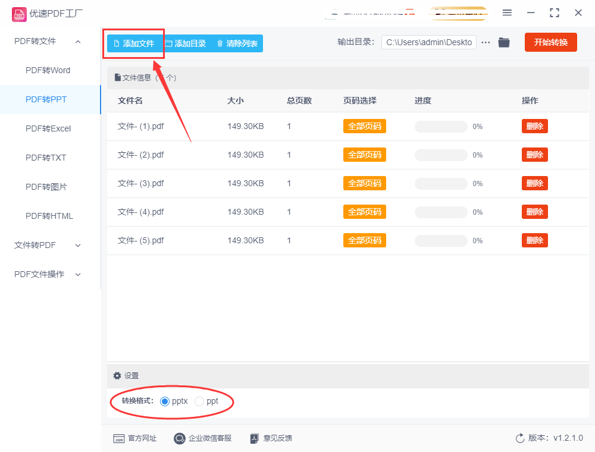Click the 添加目录 button
The width and height of the screenshot is (595, 452).
point(186,43)
